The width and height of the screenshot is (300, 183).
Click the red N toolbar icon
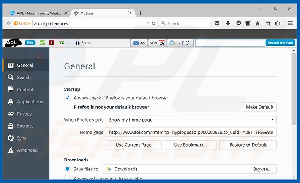52,42
